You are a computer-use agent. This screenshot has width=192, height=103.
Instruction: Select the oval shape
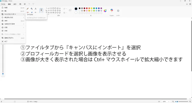pos(51,8)
